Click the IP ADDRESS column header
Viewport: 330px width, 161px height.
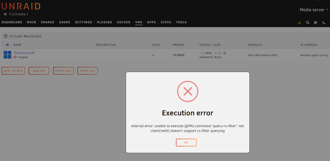coord(309,45)
